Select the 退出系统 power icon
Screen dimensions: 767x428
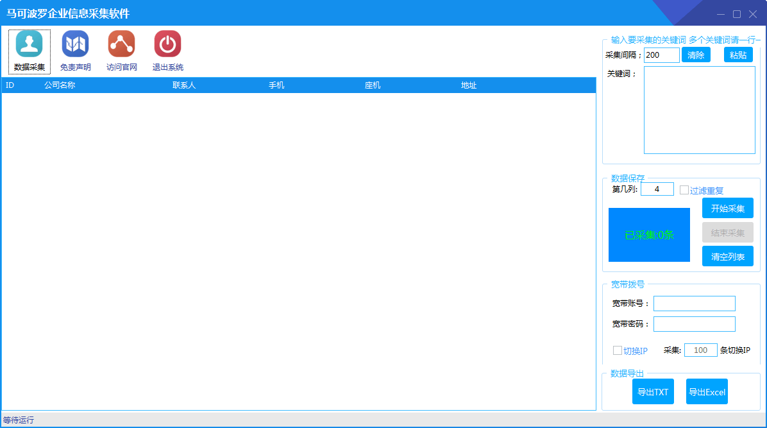[168, 51]
